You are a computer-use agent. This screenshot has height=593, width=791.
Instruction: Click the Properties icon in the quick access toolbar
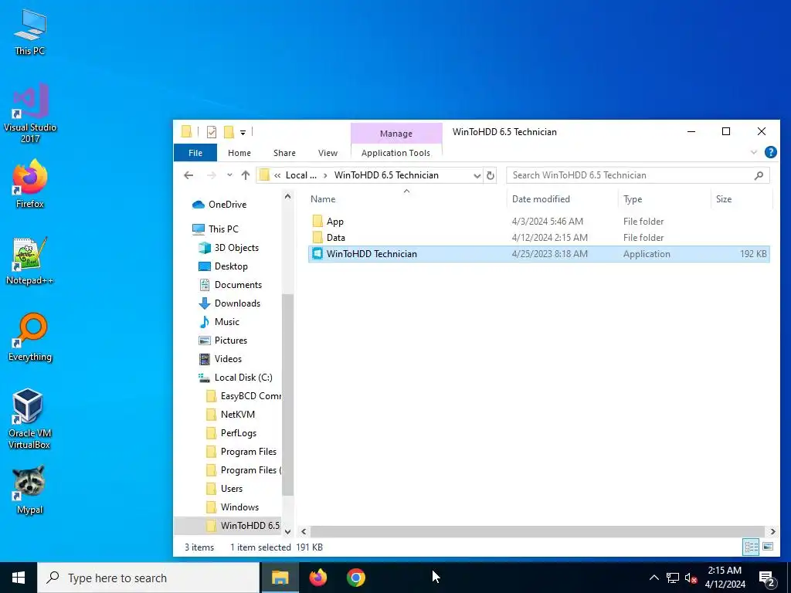point(212,132)
